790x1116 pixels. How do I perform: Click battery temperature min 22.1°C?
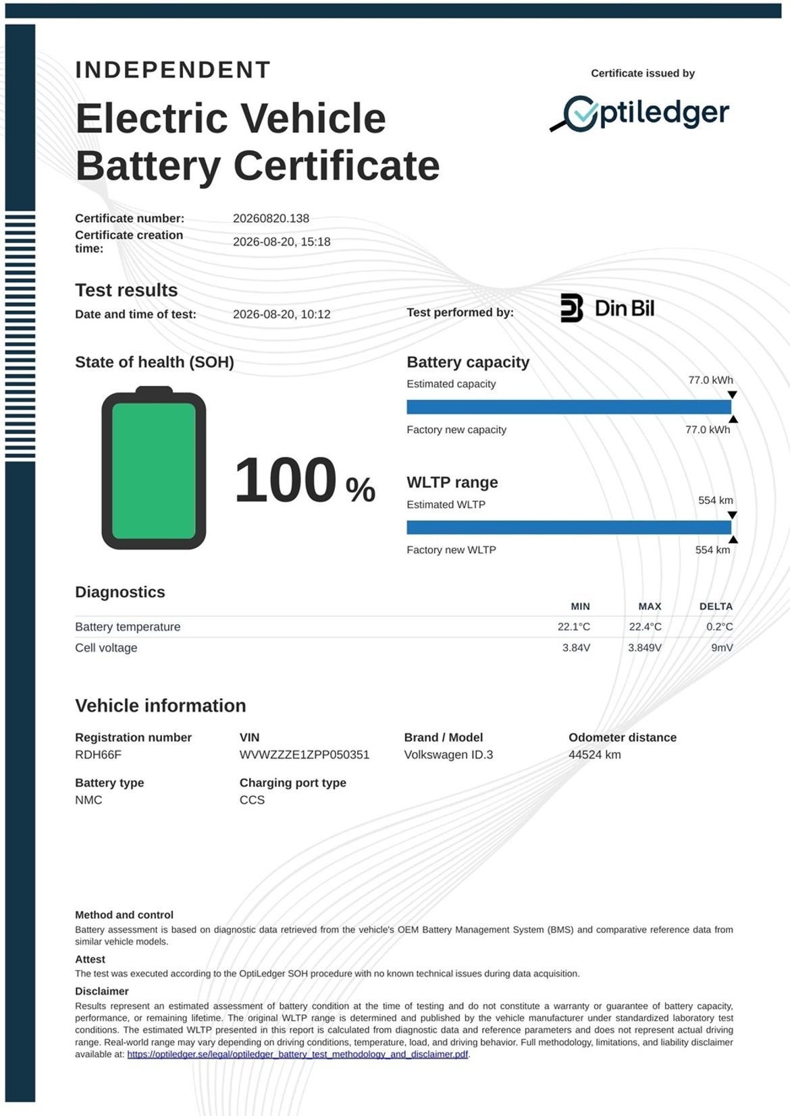[x=574, y=627]
